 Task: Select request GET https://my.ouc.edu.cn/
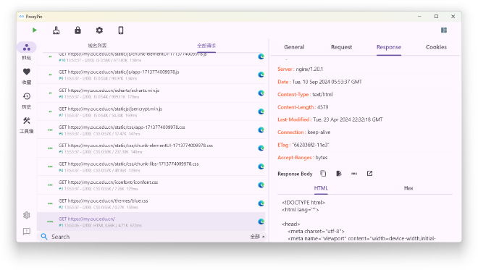[x=151, y=222]
